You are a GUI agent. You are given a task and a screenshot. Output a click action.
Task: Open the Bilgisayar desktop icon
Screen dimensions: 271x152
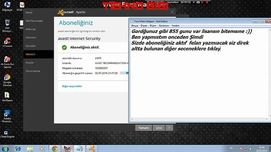(7, 6)
